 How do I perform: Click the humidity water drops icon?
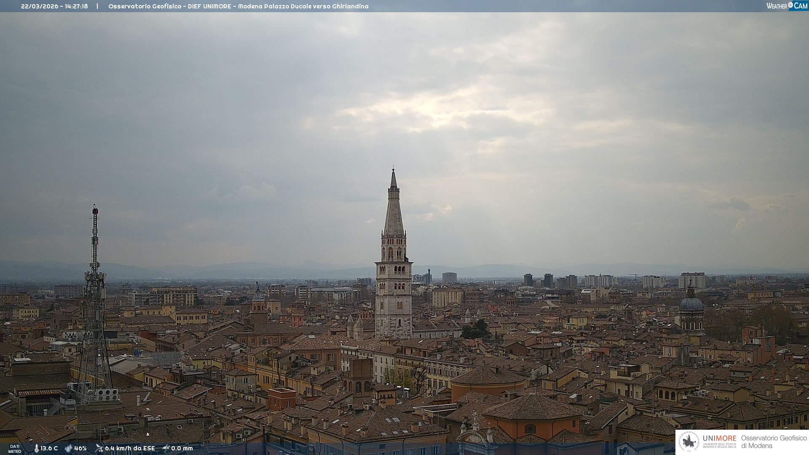click(x=68, y=448)
